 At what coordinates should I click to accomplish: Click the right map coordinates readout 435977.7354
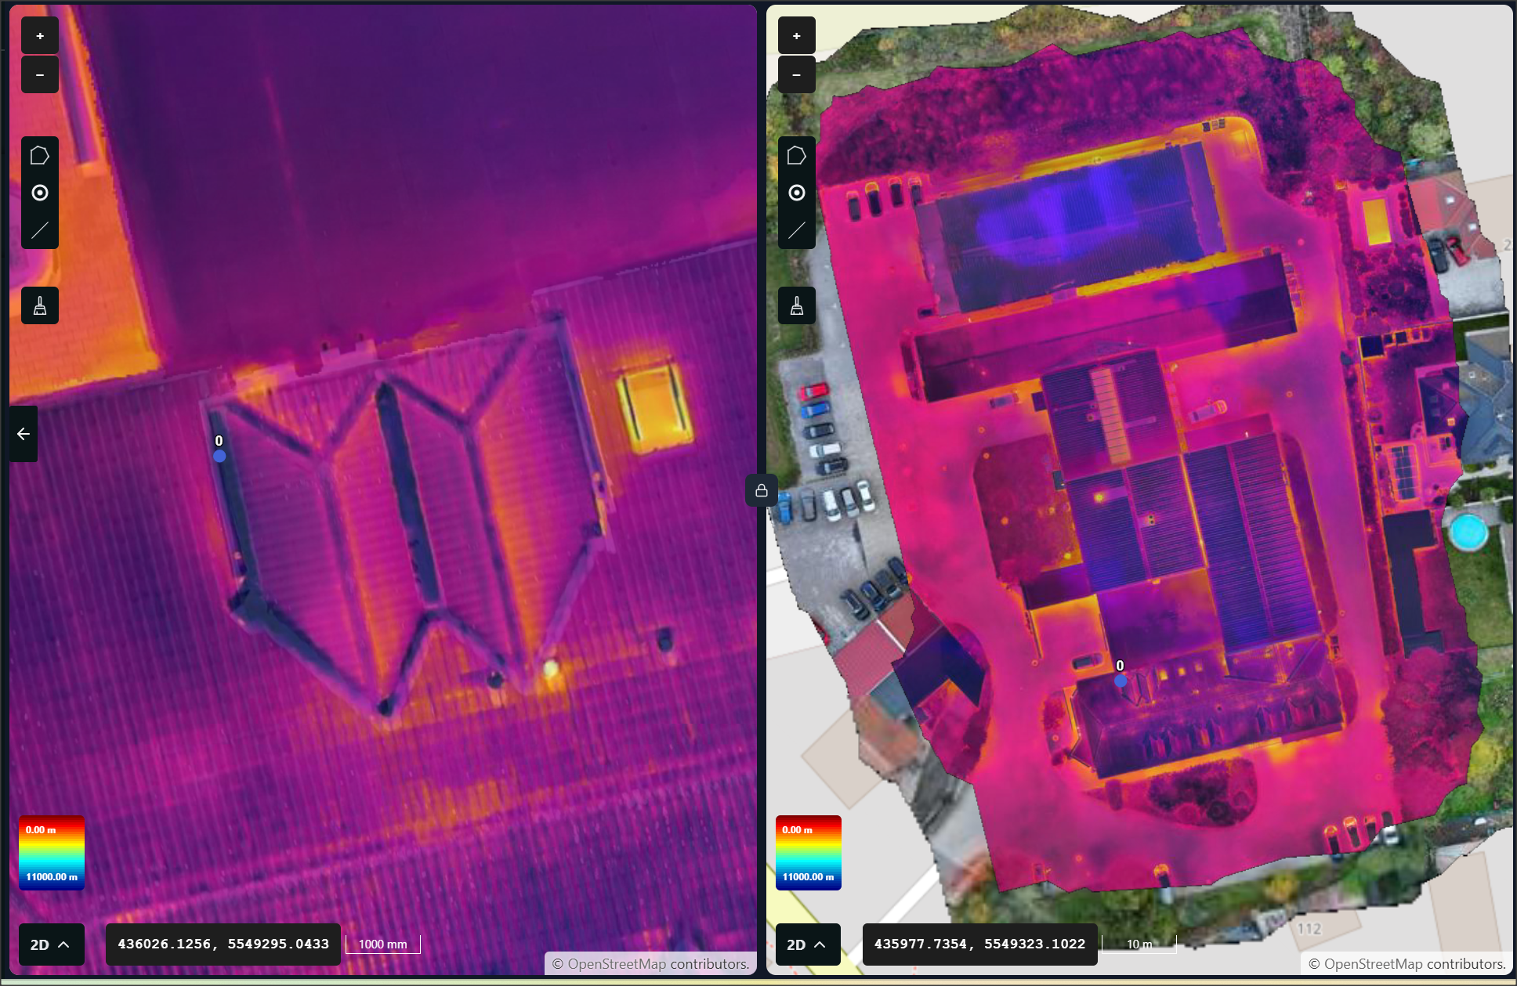(x=980, y=944)
